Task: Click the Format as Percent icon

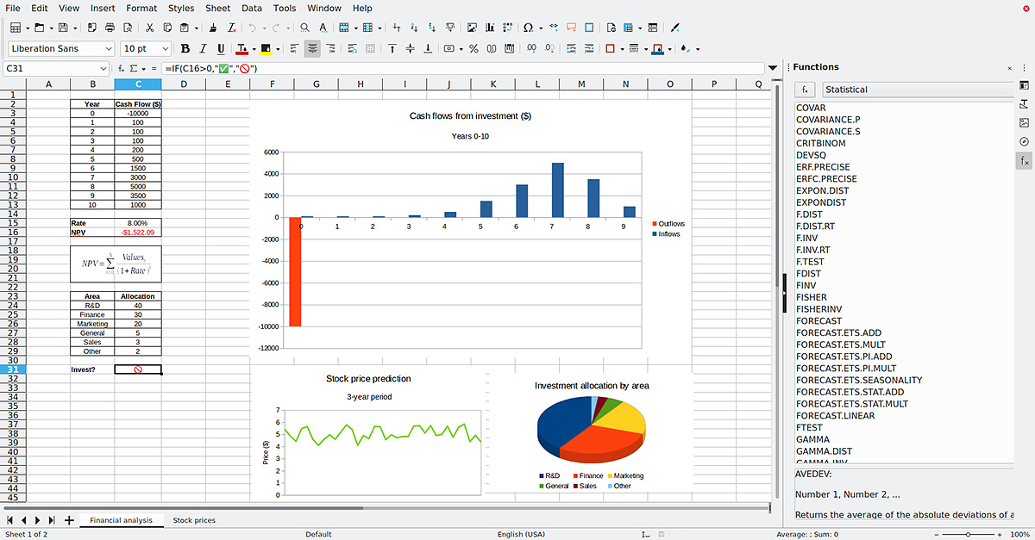Action: click(x=474, y=48)
